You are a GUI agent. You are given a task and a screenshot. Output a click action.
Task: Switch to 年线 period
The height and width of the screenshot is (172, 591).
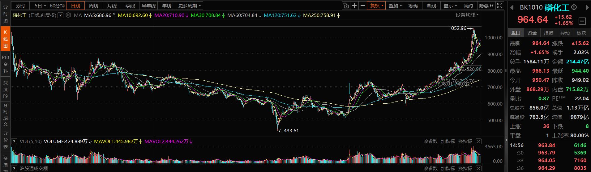167,6
